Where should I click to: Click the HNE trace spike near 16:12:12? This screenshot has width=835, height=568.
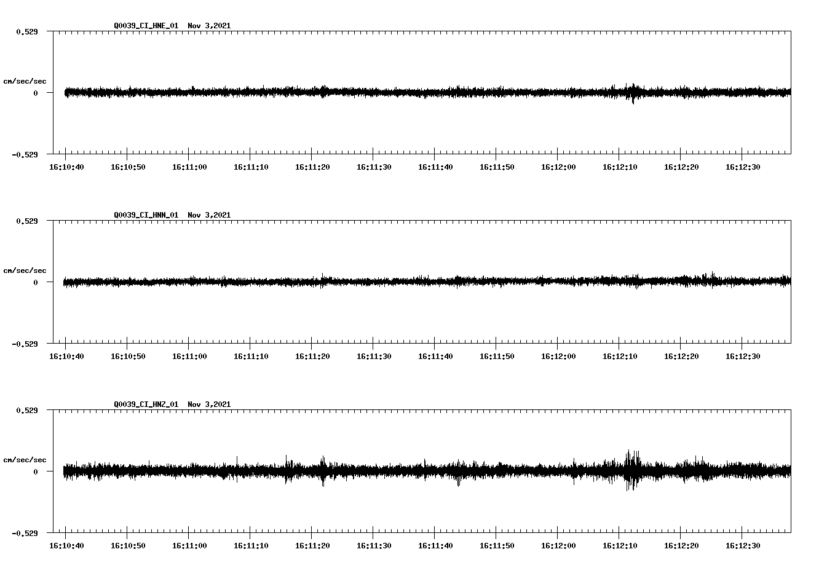coord(633,93)
